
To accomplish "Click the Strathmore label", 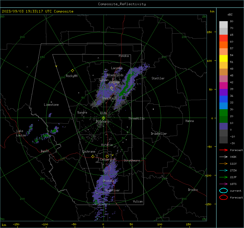I will 132,160.
